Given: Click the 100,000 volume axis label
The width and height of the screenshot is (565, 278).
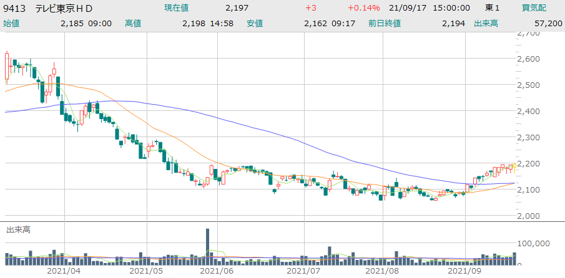Looking at the screenshot, I should 534,244.
